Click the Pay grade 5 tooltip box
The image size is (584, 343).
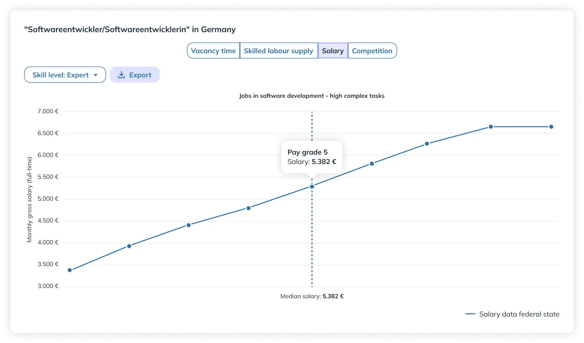[x=312, y=157]
